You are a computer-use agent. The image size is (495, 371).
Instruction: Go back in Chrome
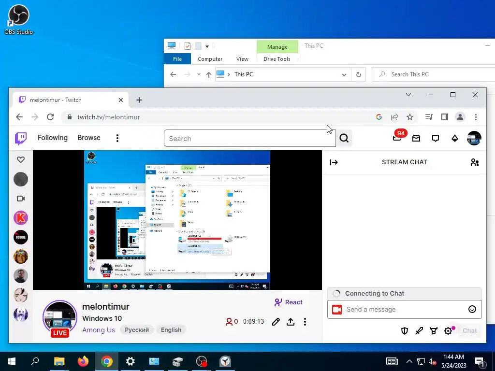(x=19, y=117)
